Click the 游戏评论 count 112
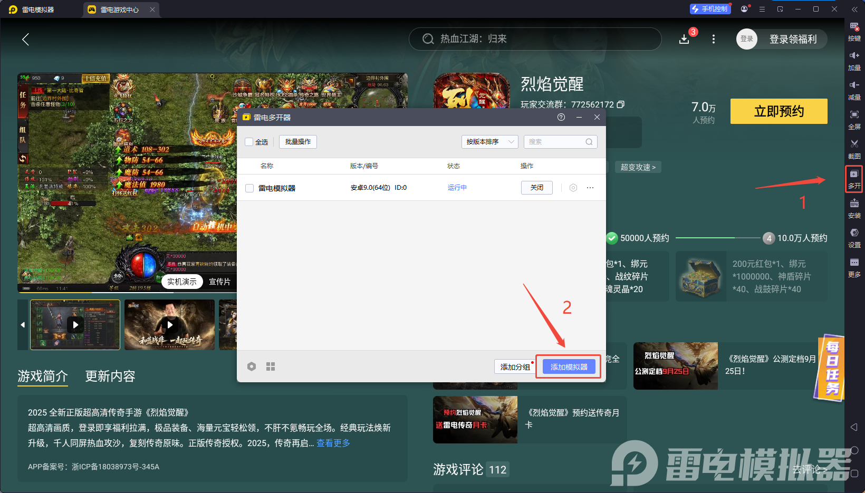 click(x=498, y=470)
